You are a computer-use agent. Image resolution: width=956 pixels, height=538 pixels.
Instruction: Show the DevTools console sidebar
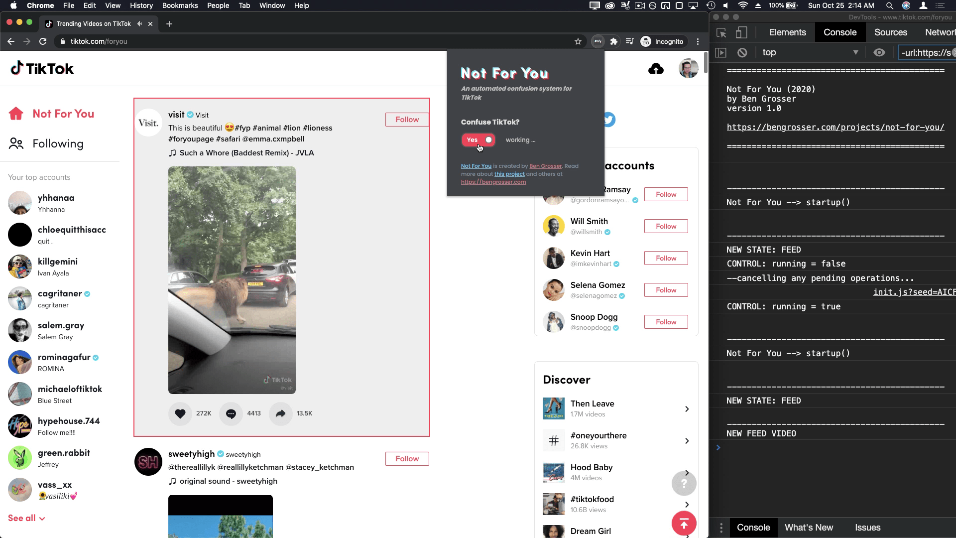[720, 52]
